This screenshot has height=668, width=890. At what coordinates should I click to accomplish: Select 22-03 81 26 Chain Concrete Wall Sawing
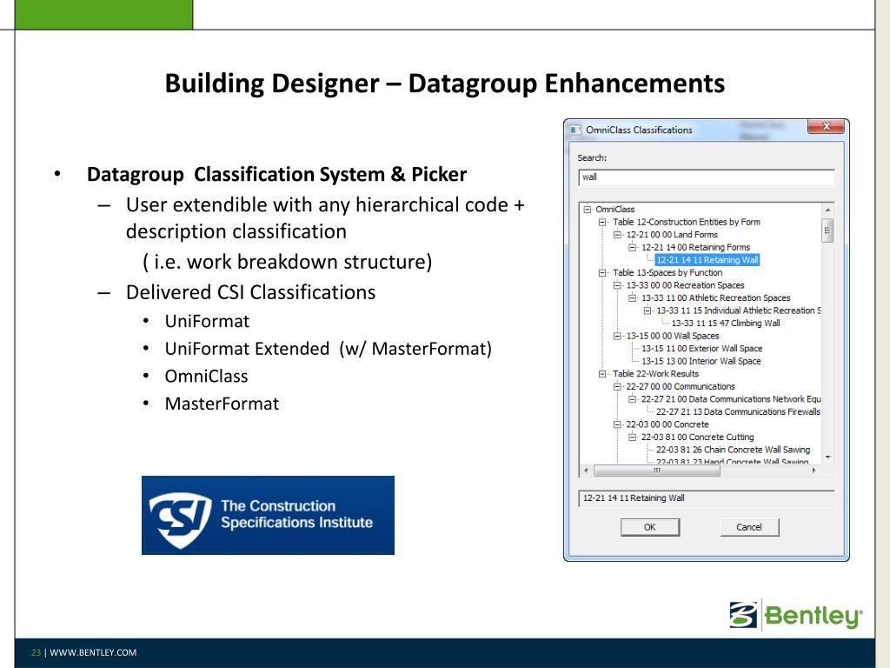point(734,450)
